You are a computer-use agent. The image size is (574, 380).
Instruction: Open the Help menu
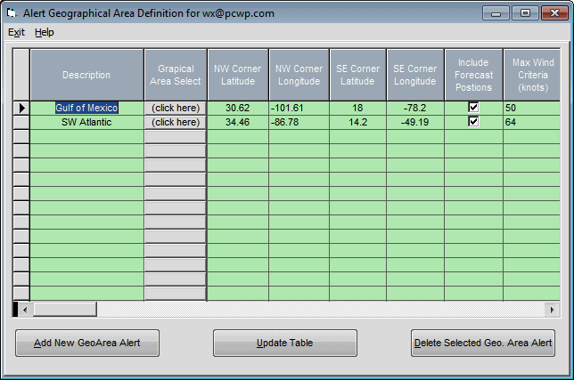pos(45,32)
